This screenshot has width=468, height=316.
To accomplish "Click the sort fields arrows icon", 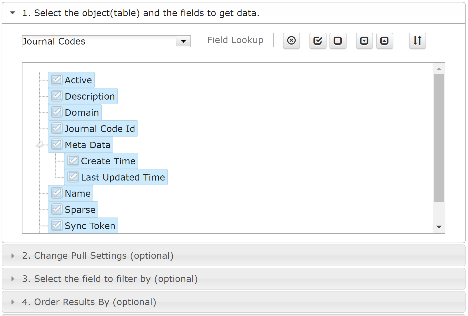I will [417, 41].
